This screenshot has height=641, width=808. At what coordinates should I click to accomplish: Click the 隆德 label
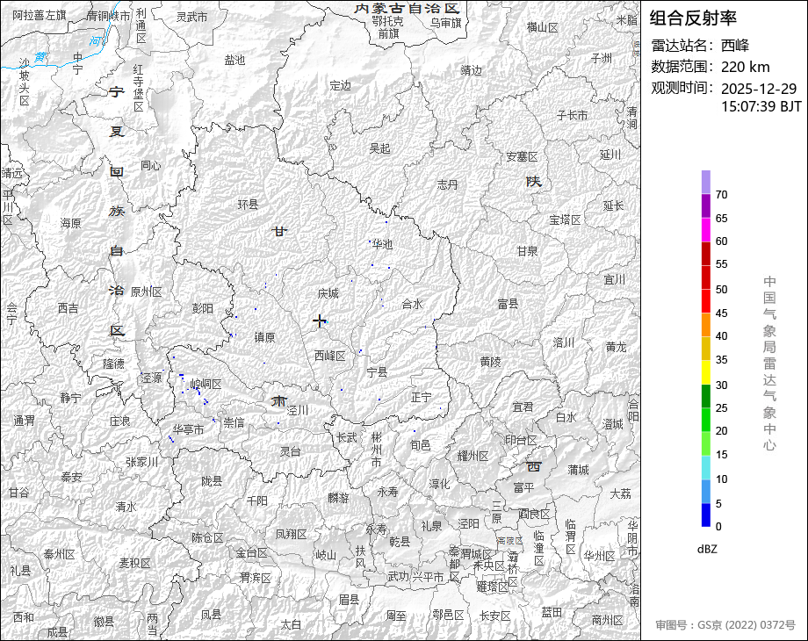click(x=114, y=364)
